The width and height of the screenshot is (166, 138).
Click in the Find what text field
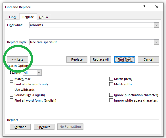point(92,25)
